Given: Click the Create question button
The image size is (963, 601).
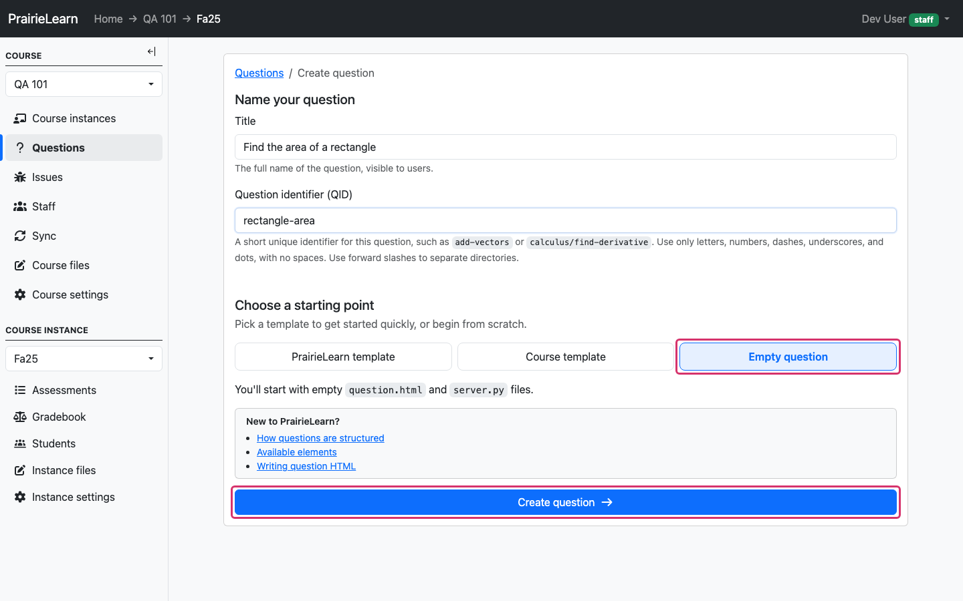Looking at the screenshot, I should pyautogui.click(x=566, y=502).
